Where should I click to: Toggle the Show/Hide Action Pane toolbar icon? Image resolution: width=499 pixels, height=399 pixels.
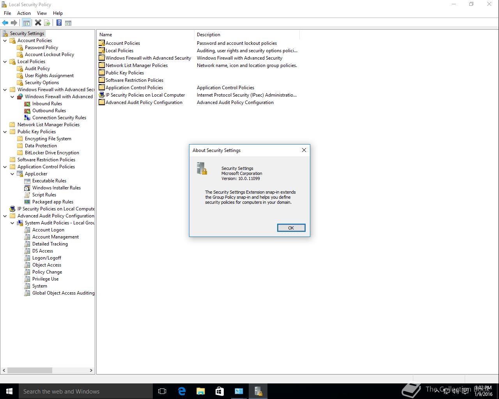(68, 23)
